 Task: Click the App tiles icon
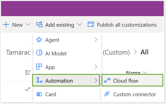[x=39, y=67]
